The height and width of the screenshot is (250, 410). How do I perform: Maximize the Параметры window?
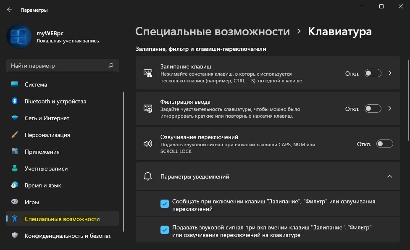381,6
